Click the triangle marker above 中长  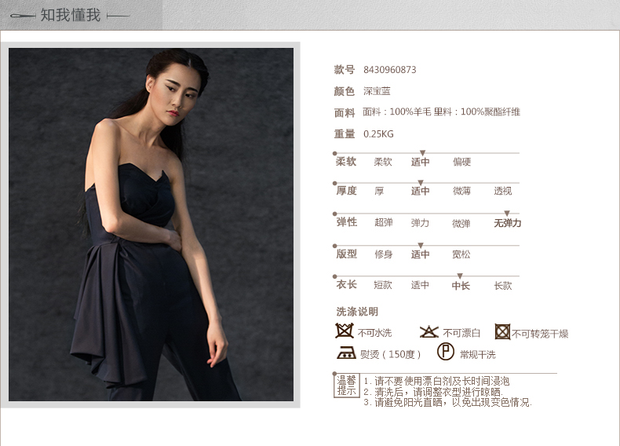tap(460, 276)
